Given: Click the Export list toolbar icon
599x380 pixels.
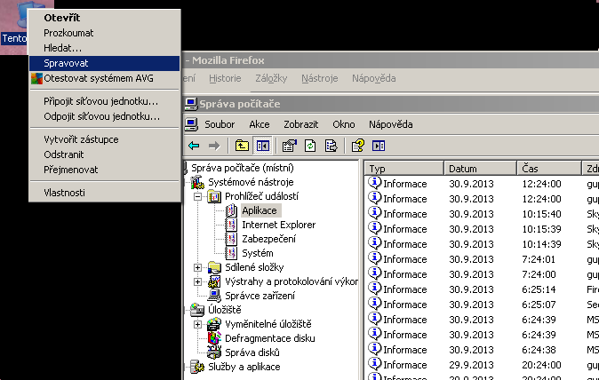Looking at the screenshot, I should click(331, 146).
